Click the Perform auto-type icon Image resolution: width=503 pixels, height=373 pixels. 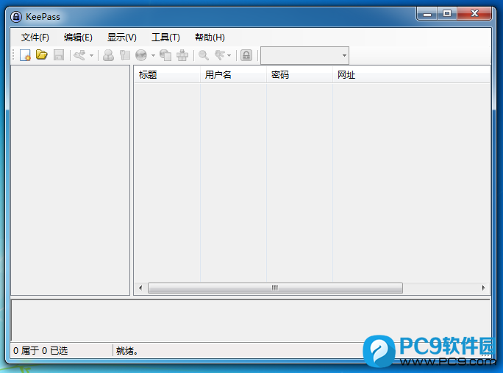[182, 55]
